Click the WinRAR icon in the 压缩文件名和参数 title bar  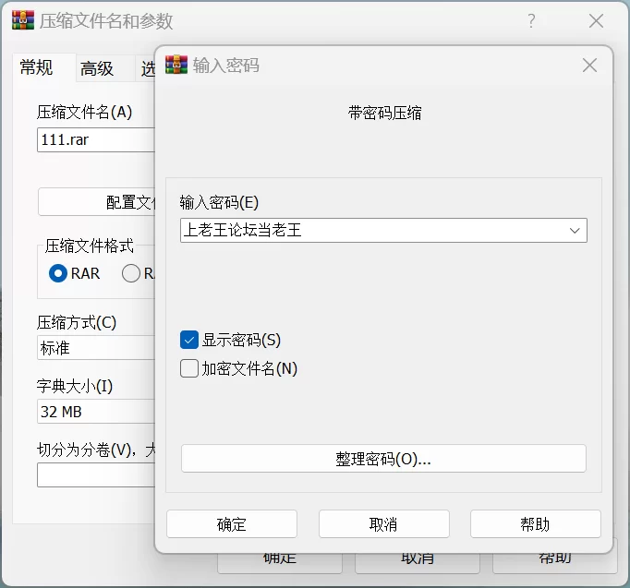coord(23,21)
